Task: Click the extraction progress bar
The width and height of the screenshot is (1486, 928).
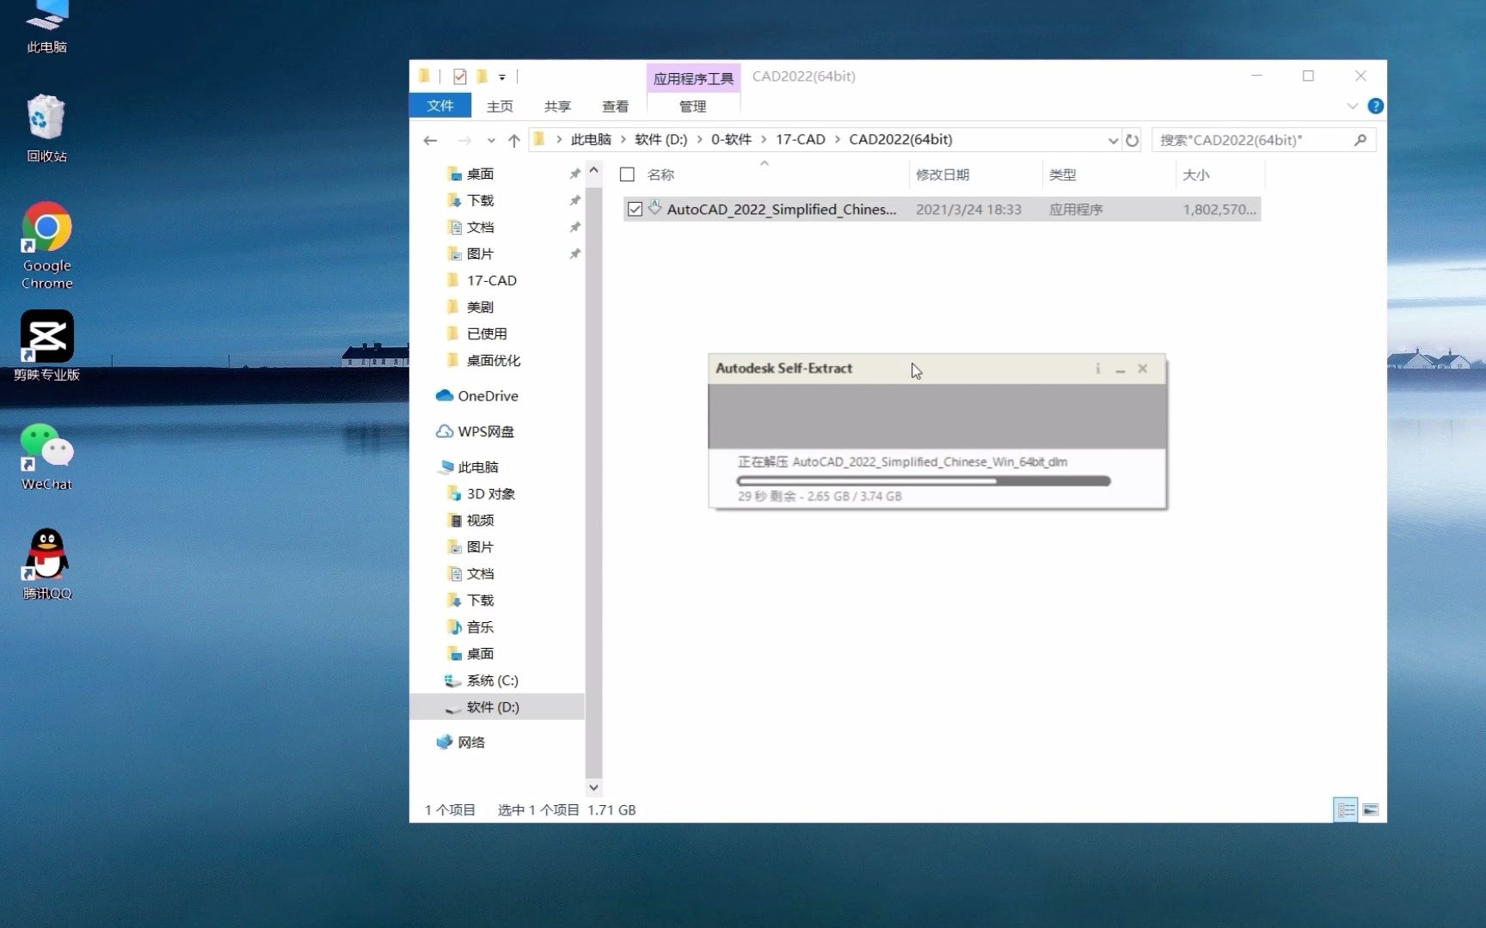Action: click(x=924, y=481)
